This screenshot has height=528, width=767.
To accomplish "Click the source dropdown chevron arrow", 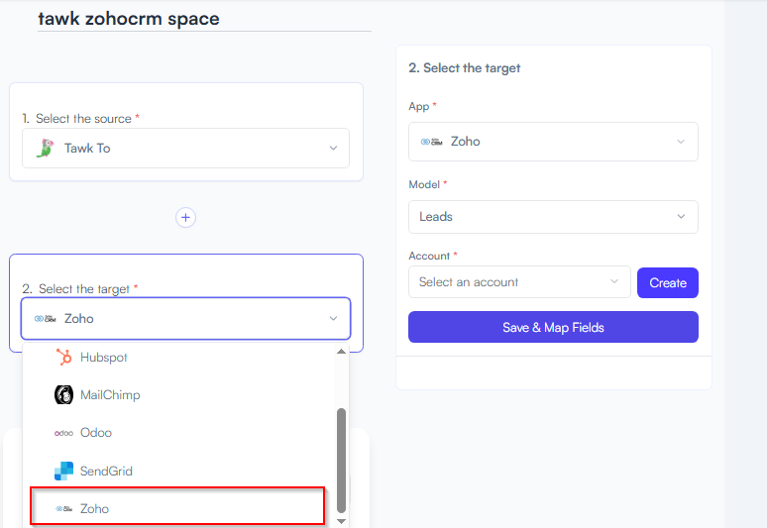I will click(333, 149).
